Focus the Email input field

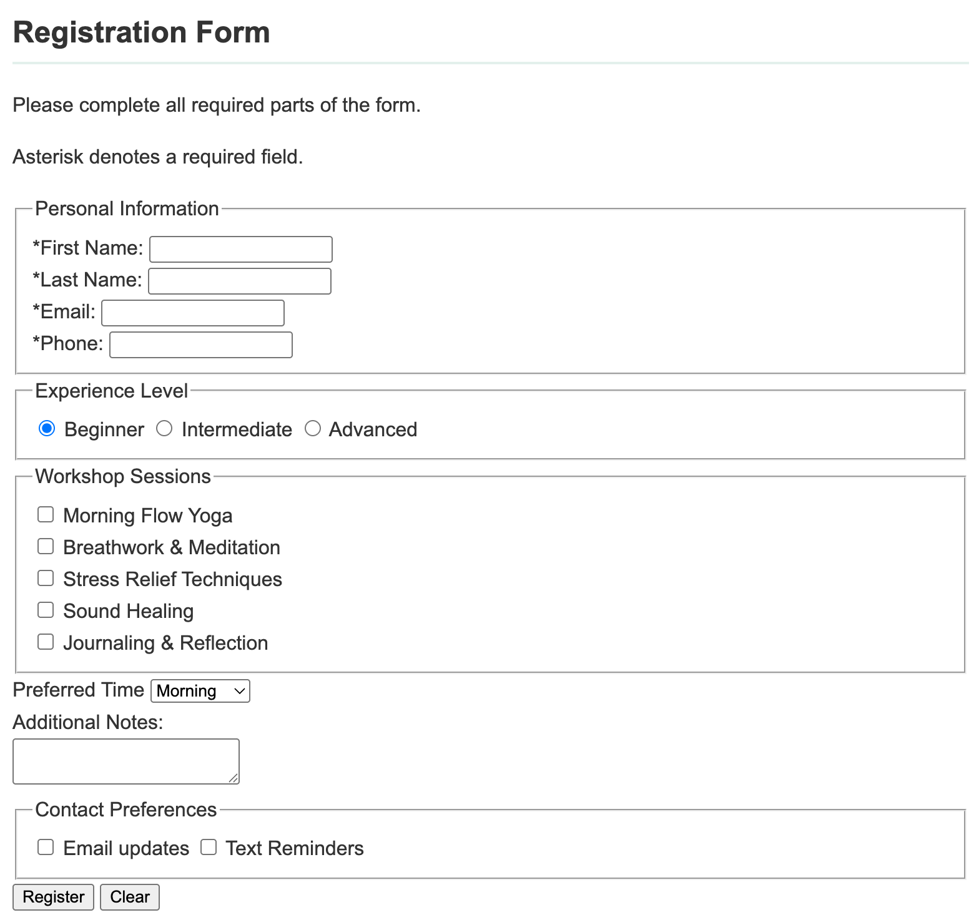point(192,313)
